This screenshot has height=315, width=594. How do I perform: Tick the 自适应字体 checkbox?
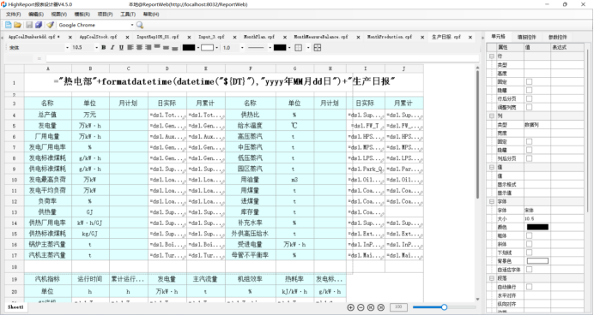tap(530, 270)
